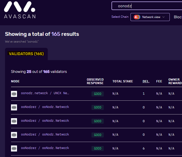The width and height of the screenshot is (182, 157).
Task: Sort by the NODE column header
Action: [x=15, y=81]
